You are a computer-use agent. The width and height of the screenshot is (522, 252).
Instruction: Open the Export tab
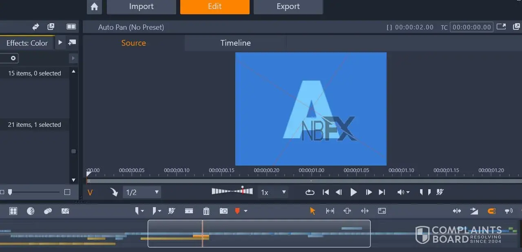288,7
